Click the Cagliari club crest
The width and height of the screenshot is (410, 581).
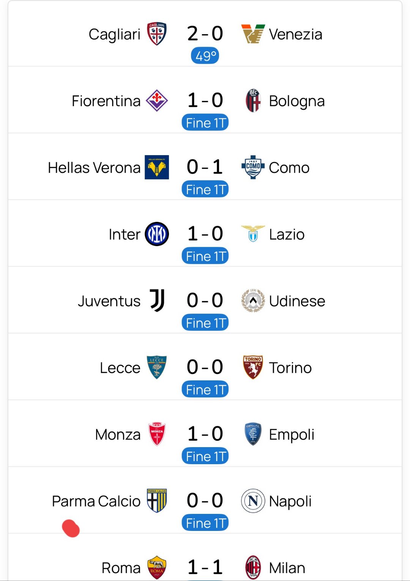click(156, 34)
